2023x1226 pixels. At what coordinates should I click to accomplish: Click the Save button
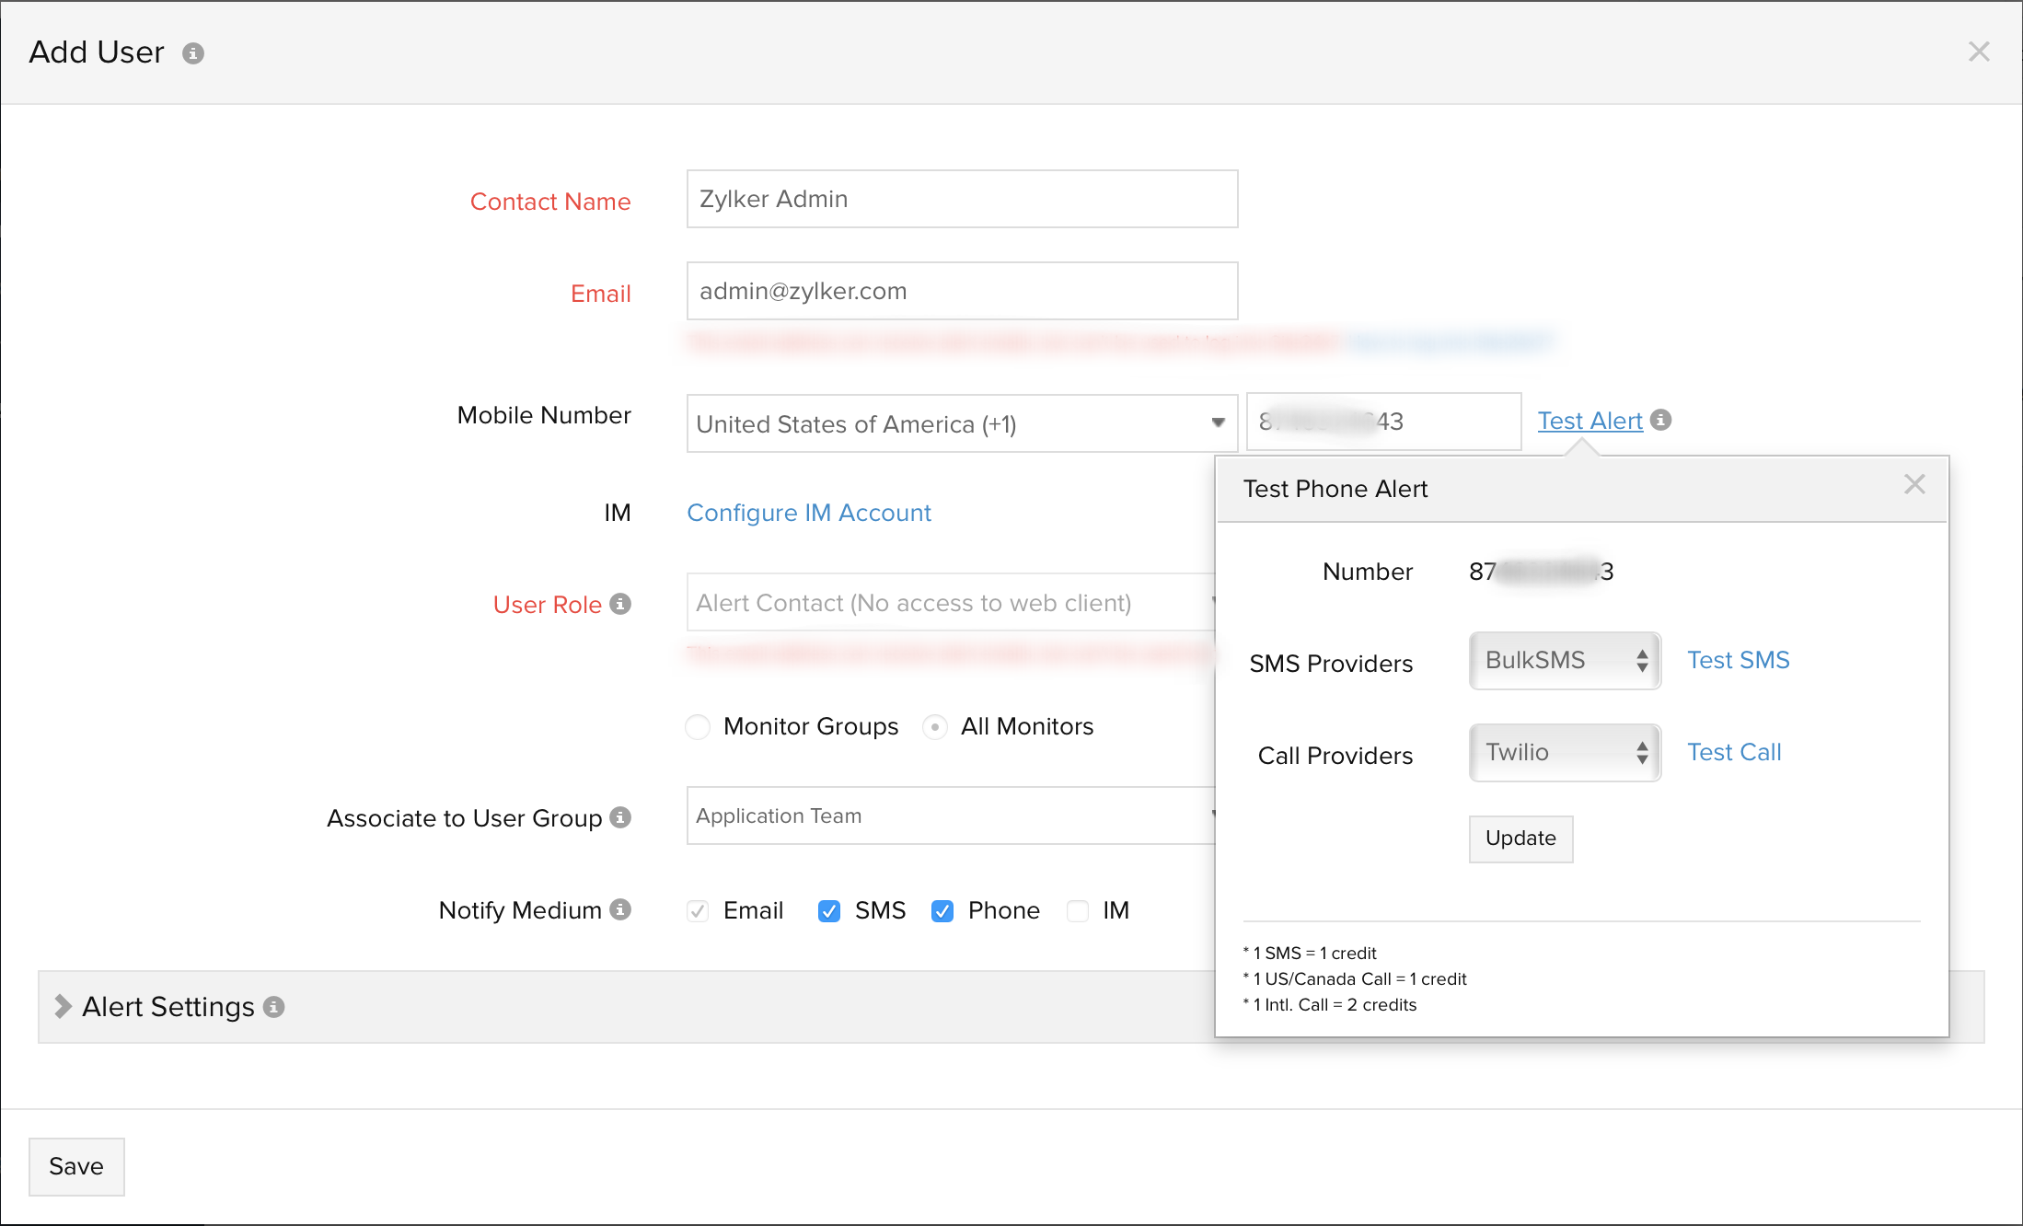tap(76, 1166)
